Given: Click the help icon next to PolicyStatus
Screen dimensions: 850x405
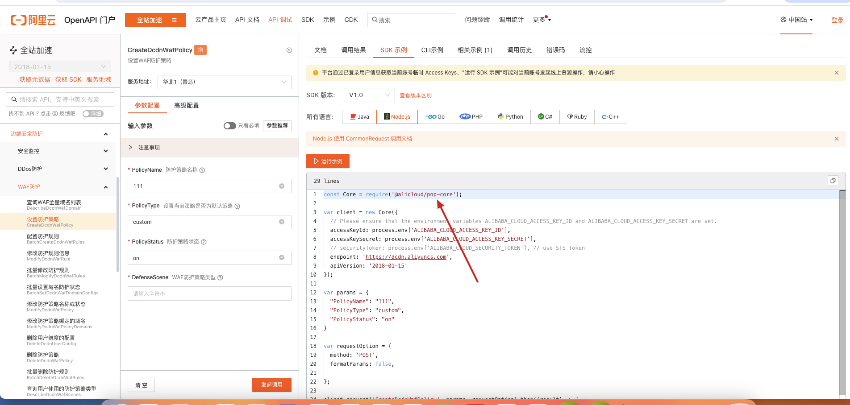Looking at the screenshot, I should (x=204, y=242).
